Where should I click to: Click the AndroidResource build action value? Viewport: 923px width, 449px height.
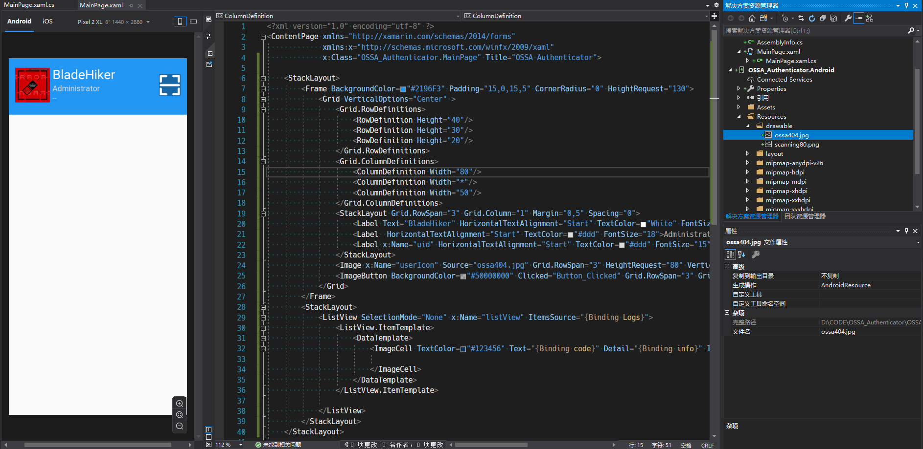click(846, 285)
